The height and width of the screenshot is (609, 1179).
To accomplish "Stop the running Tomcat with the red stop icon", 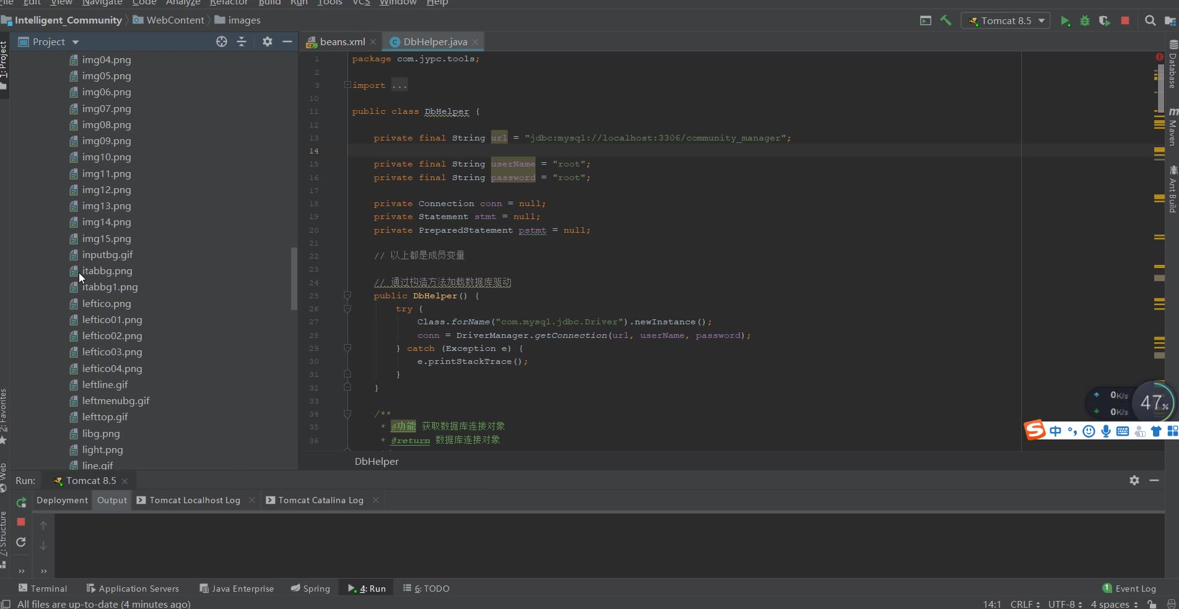I will point(1125,20).
